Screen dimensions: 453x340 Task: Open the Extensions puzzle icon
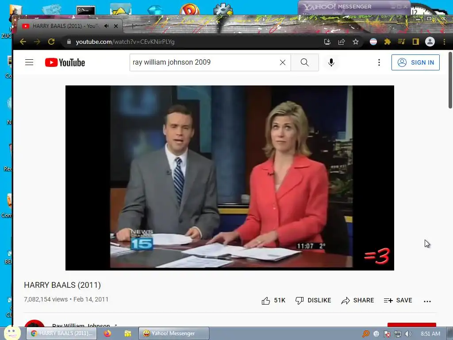[388, 42]
